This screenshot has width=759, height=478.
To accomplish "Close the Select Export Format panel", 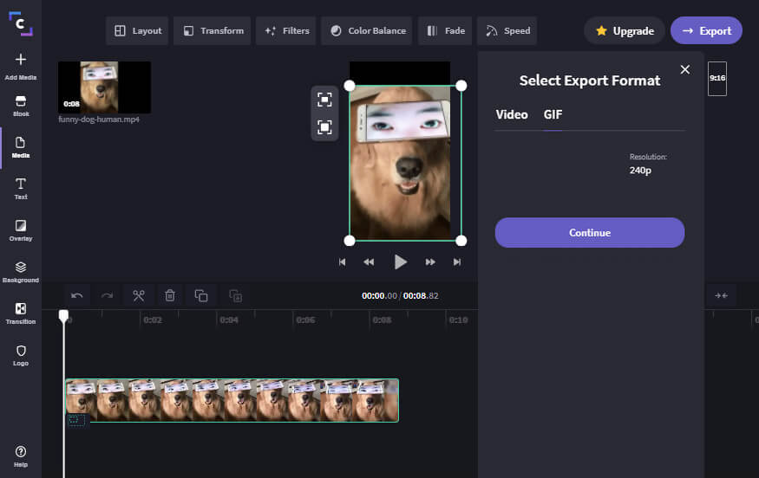I will coord(685,69).
